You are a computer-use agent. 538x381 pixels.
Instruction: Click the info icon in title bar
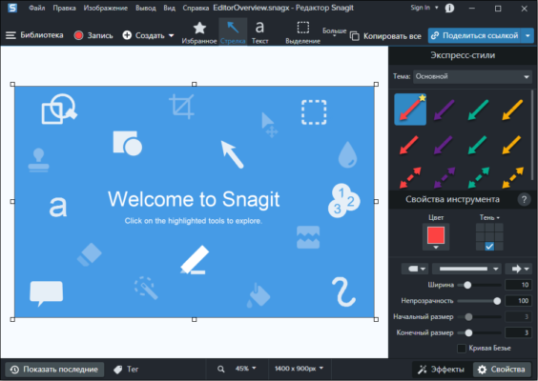click(449, 9)
